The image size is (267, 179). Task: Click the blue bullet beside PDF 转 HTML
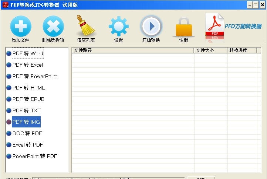9,88
